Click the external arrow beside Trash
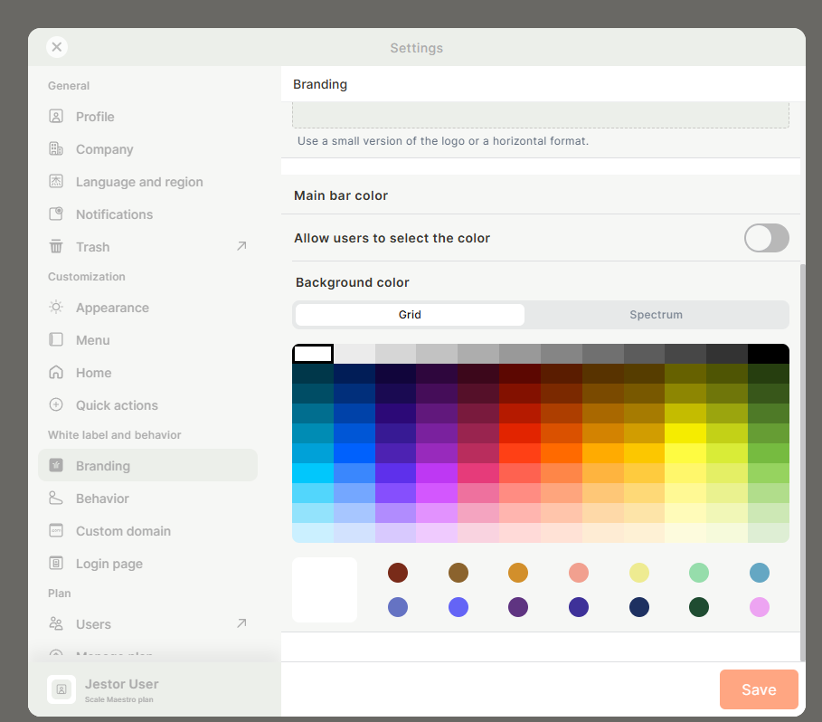This screenshot has height=722, width=822. point(241,246)
